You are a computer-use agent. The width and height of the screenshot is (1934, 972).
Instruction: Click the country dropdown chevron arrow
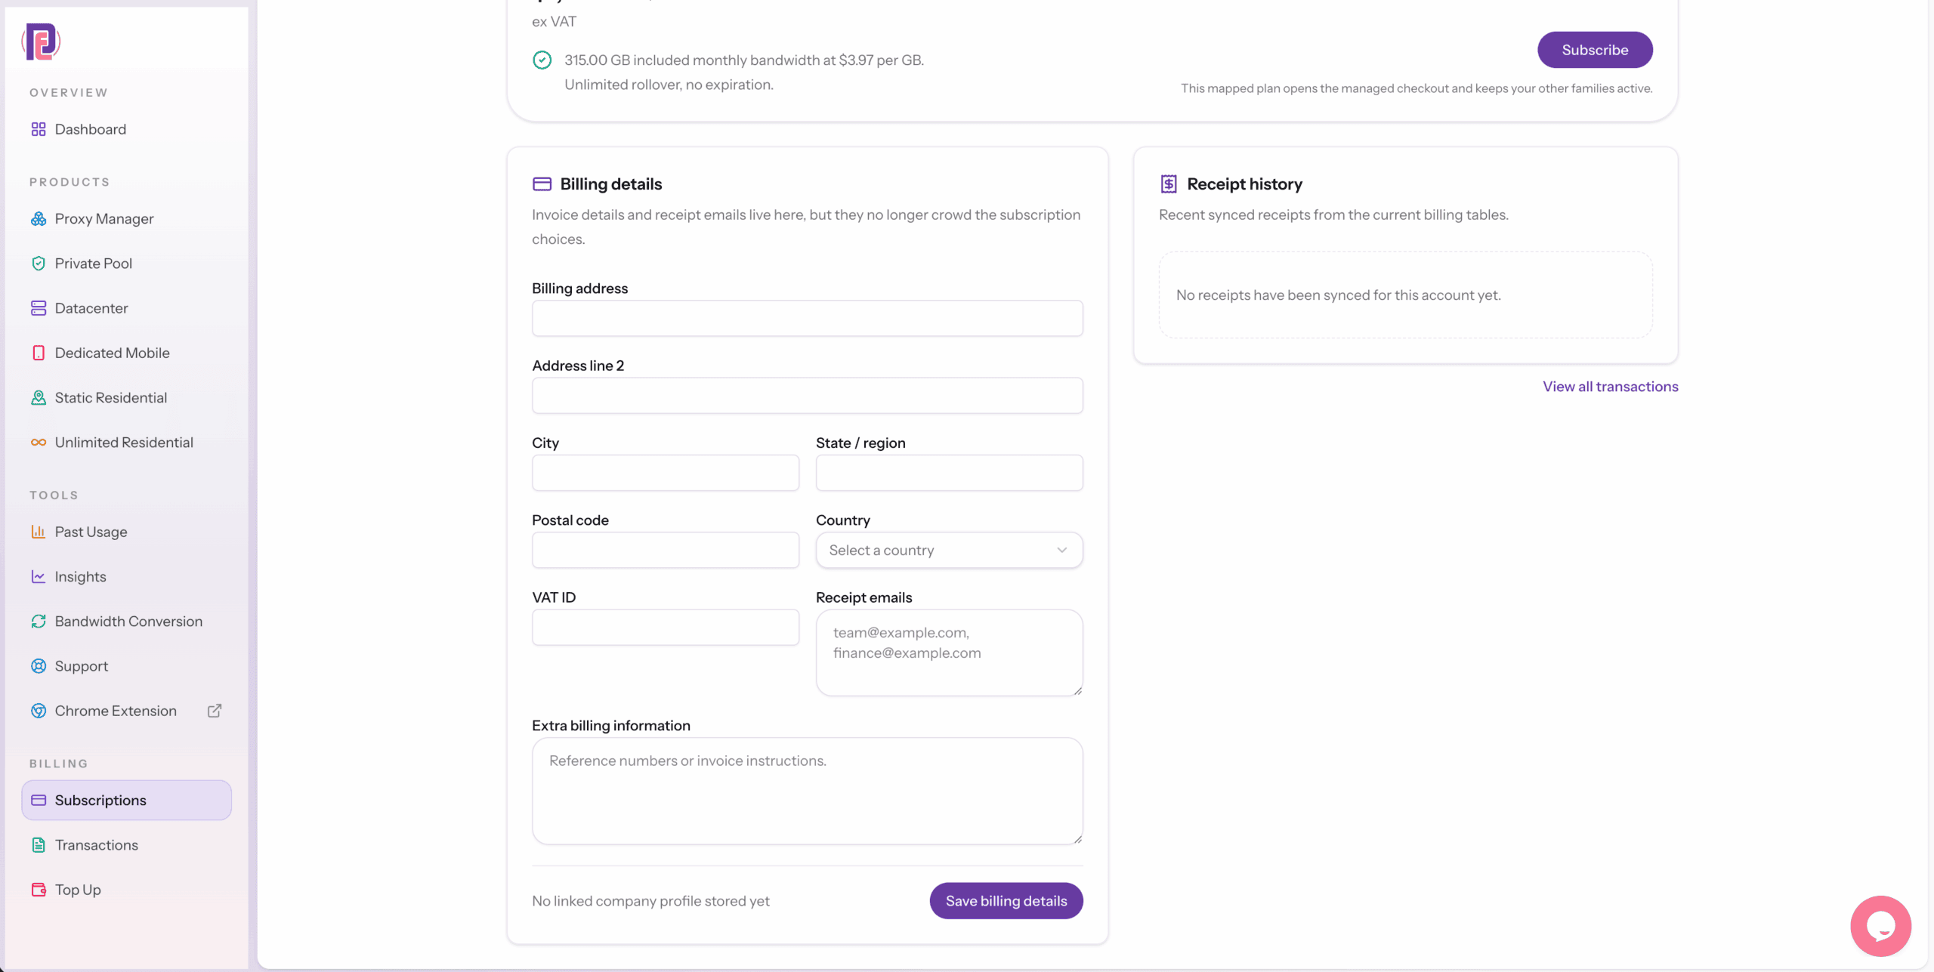coord(1061,550)
